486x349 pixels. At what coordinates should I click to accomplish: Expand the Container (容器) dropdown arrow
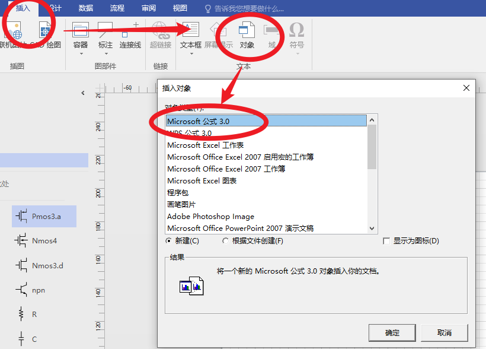(81, 54)
